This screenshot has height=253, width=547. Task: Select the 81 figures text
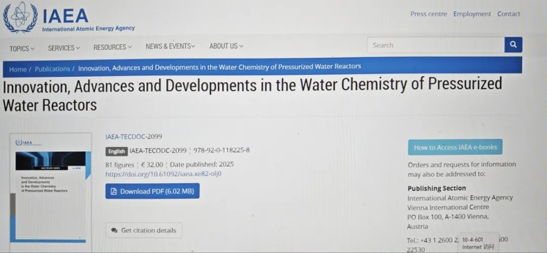[120, 165]
